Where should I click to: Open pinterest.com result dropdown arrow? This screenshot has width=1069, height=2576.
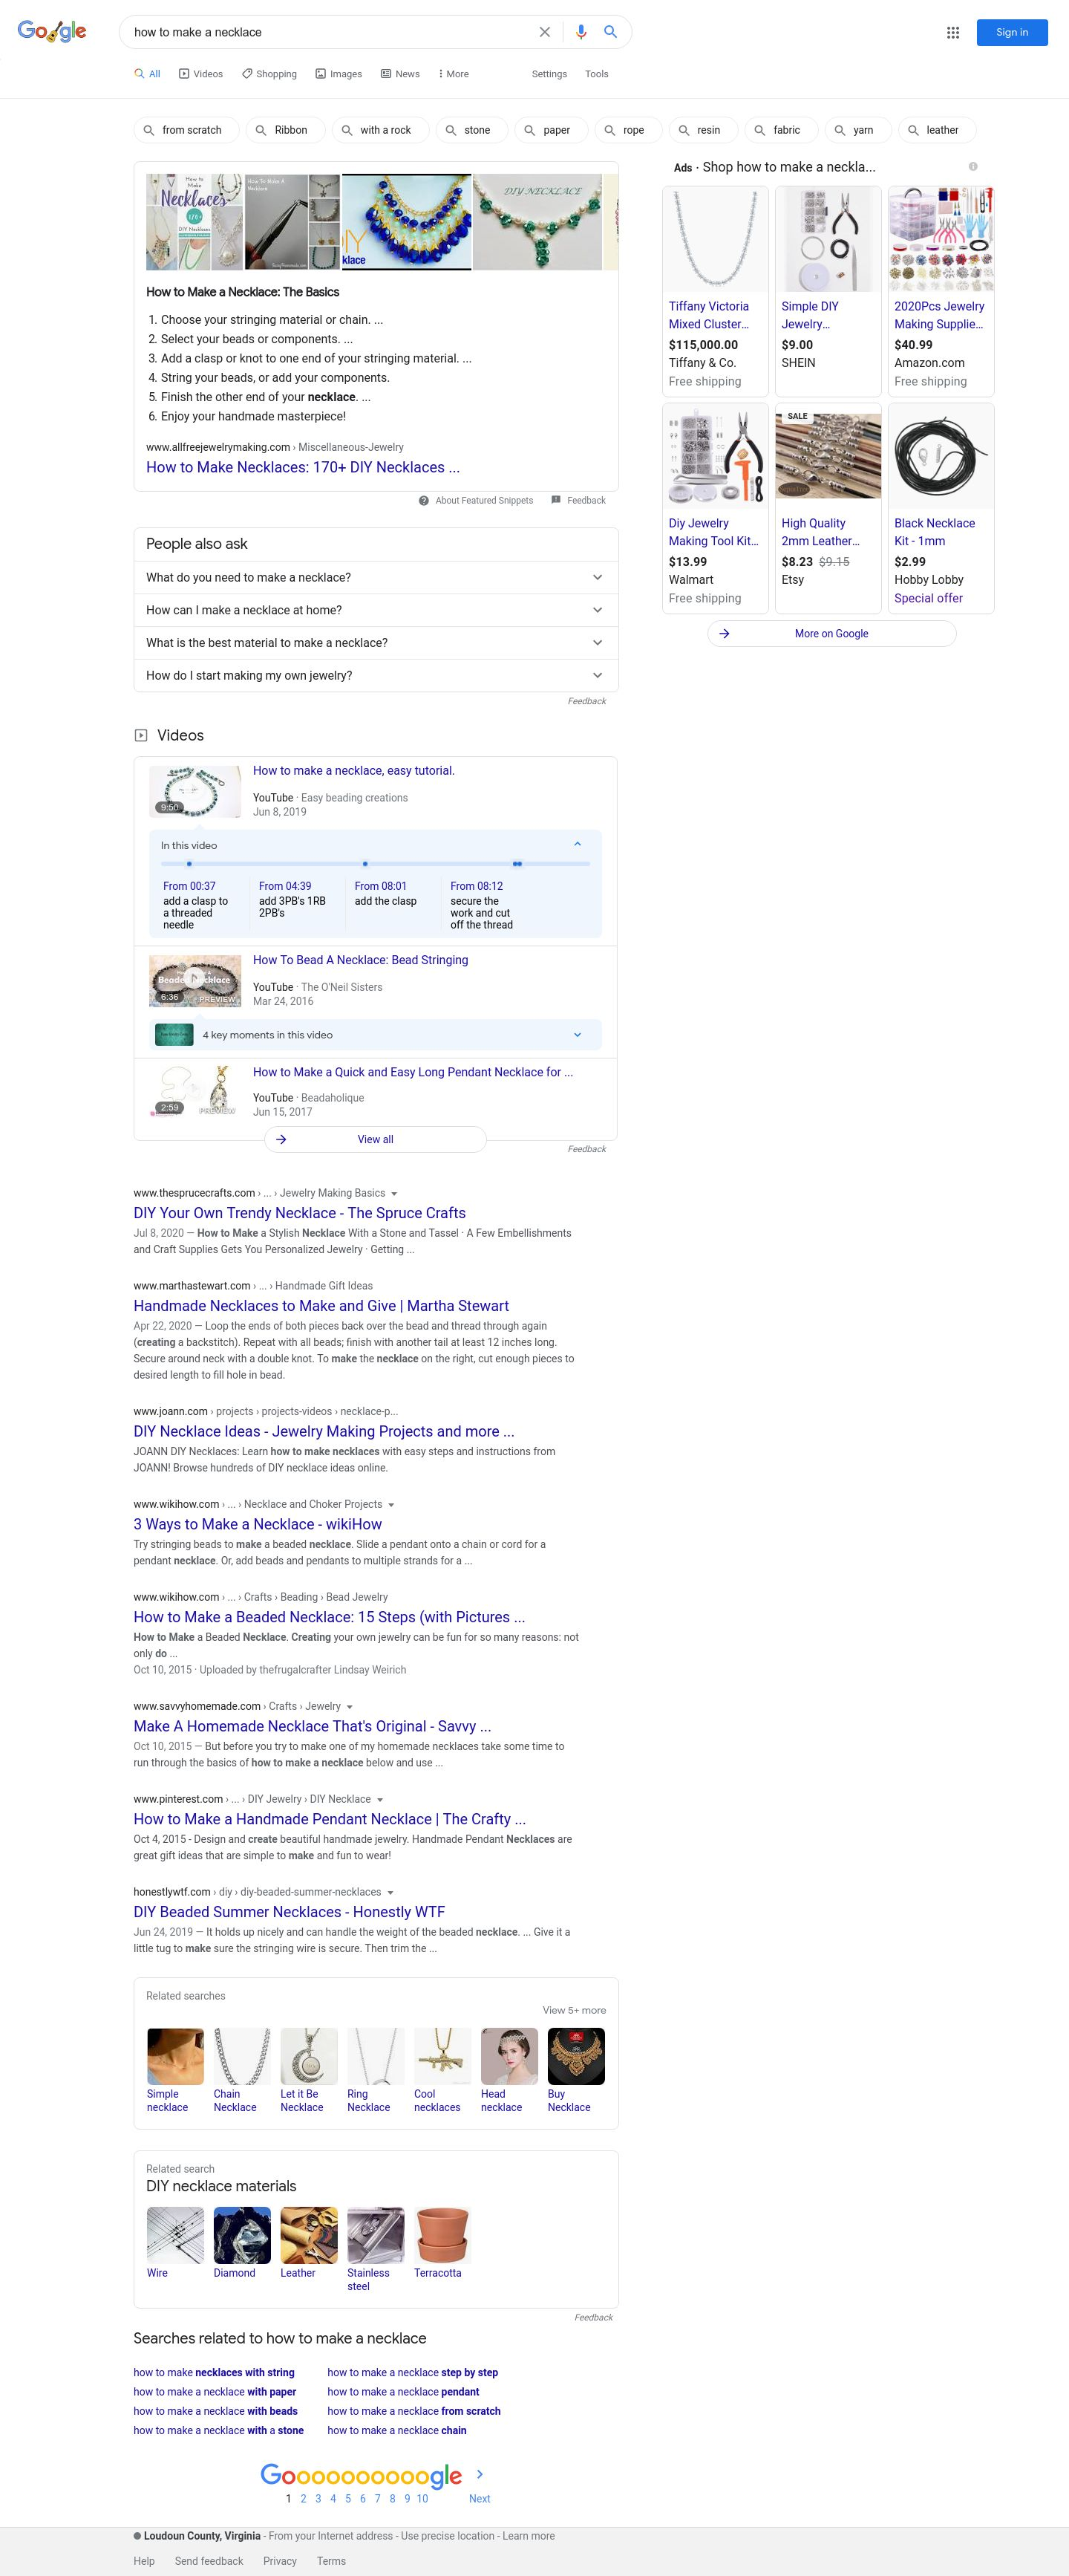pyautogui.click(x=379, y=1800)
